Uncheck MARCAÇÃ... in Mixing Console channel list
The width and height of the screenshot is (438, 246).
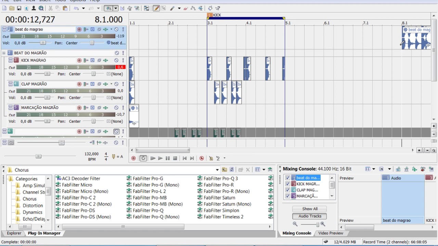[x=288, y=196]
